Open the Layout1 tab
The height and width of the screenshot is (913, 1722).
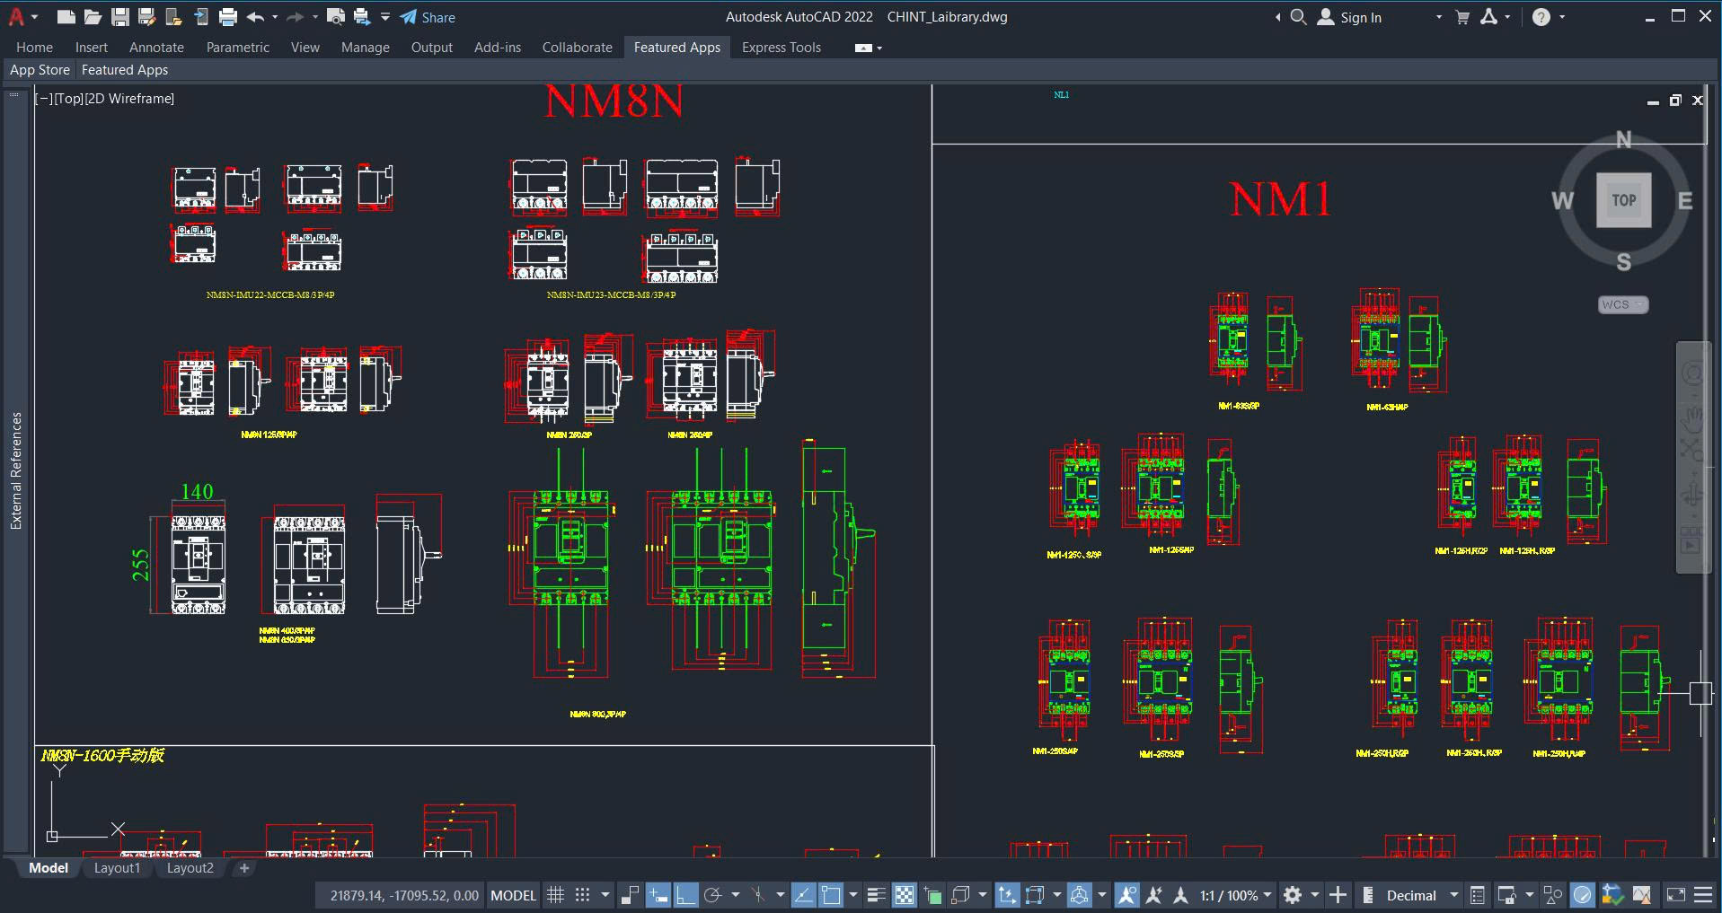point(118,868)
